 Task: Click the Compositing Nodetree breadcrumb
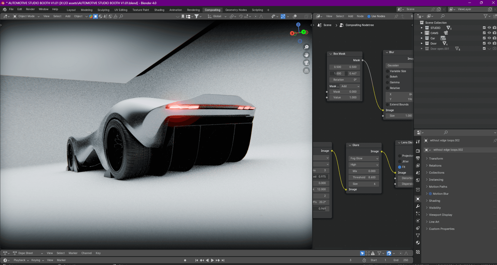coord(360,25)
